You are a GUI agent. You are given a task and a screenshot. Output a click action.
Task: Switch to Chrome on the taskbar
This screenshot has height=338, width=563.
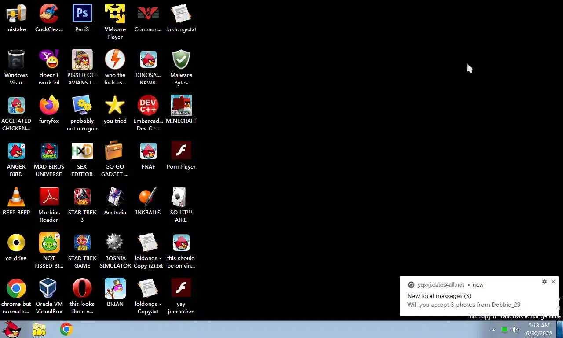(66, 329)
